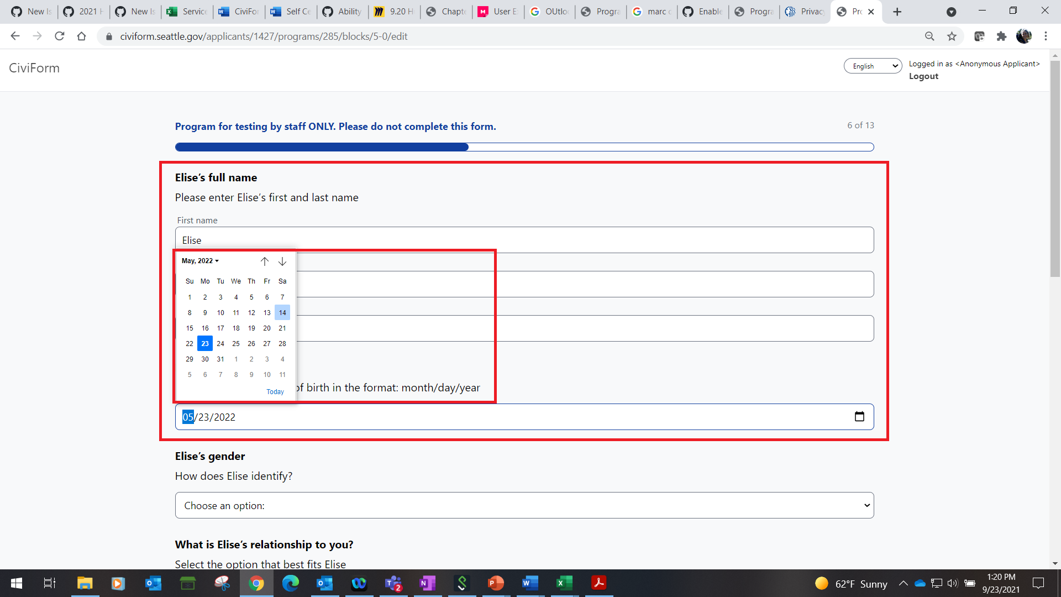The height and width of the screenshot is (597, 1061).
Task: Click the Logout link
Action: [923, 76]
